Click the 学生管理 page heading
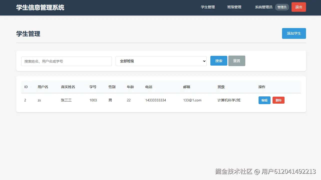The width and height of the screenshot is (321, 180). coord(28,34)
